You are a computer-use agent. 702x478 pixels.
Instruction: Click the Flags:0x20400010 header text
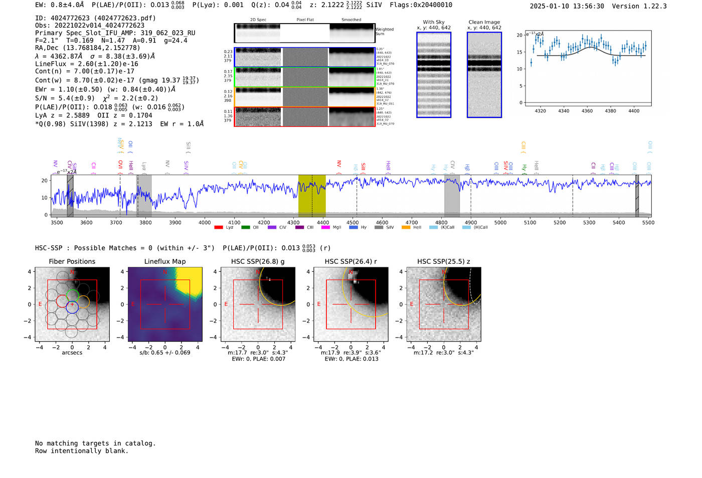421,5
